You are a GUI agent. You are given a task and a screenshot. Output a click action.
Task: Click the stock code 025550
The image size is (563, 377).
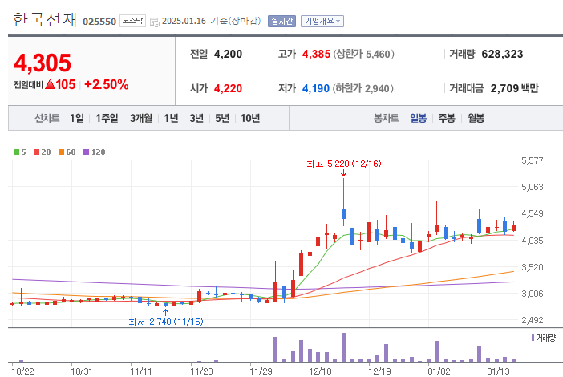click(x=99, y=22)
